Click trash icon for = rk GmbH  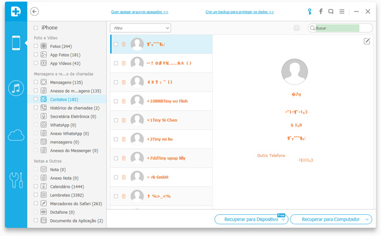coord(124,177)
